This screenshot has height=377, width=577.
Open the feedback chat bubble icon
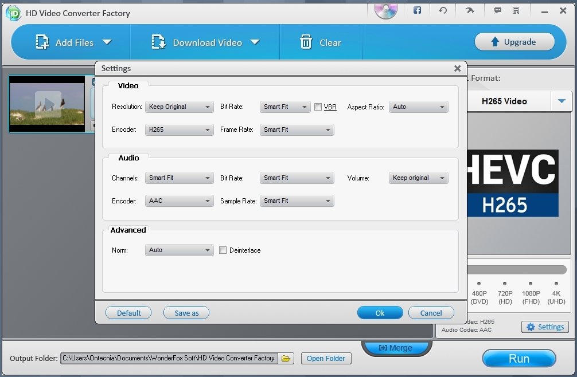497,10
